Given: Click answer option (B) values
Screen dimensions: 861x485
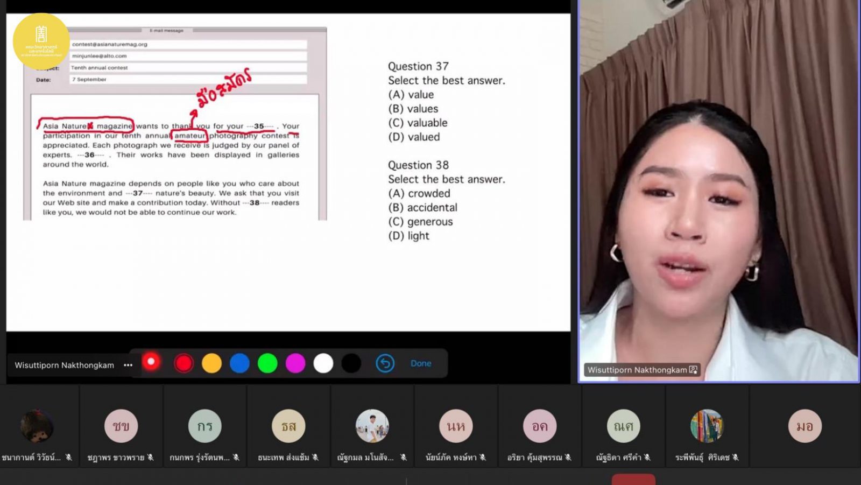Looking at the screenshot, I should click(x=413, y=109).
